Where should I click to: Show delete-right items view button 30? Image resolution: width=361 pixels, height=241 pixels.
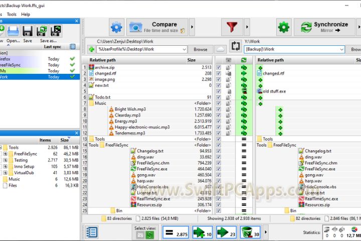[x=250, y=232]
